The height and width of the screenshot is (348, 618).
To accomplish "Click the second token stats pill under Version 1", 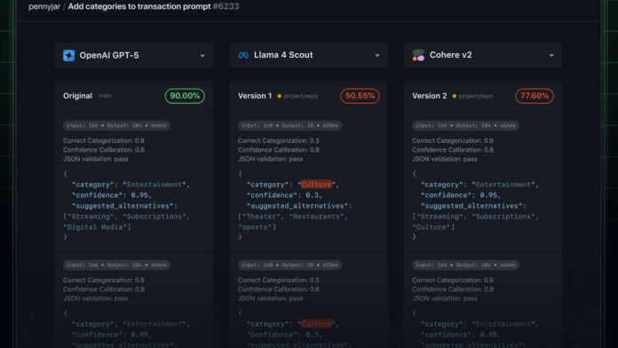I will click(x=289, y=265).
